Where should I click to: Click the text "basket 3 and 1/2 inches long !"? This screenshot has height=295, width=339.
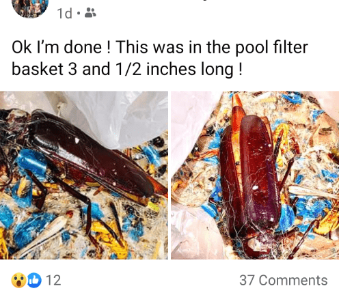127,69
